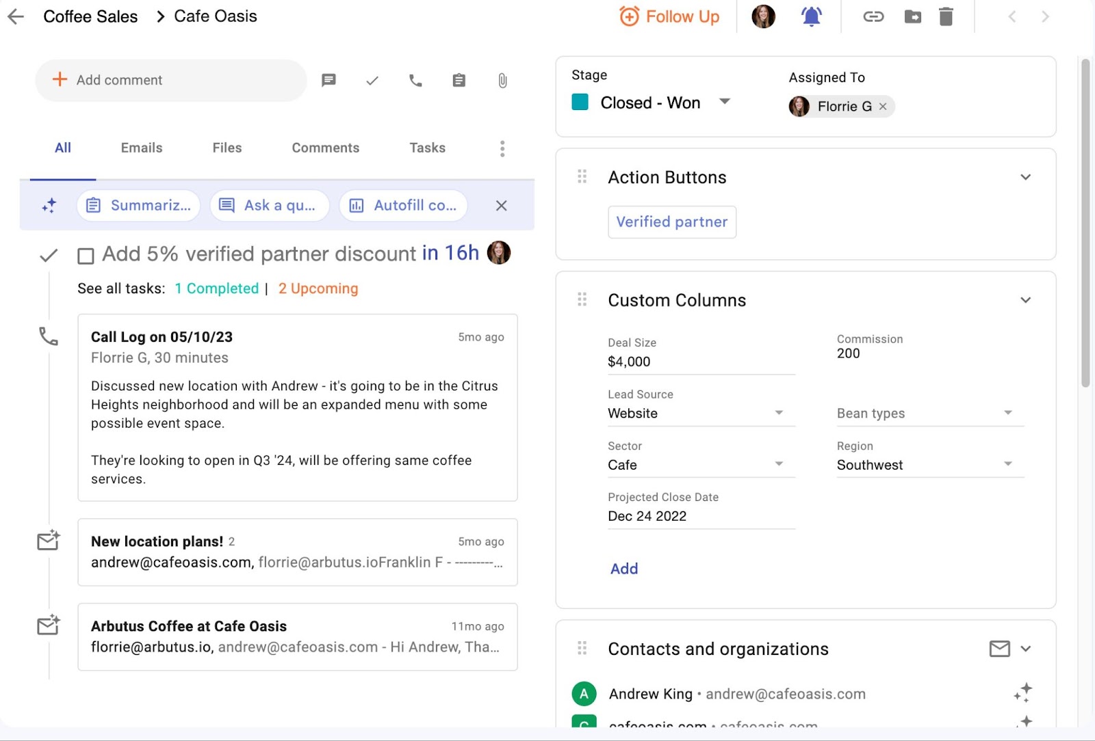The height and width of the screenshot is (741, 1095).
Task: Attach a file via the paperclip icon
Action: [502, 81]
